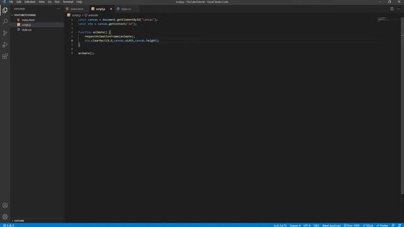404x227 pixels.
Task: Change indentation via Spaces: 4
Action: [295, 226]
